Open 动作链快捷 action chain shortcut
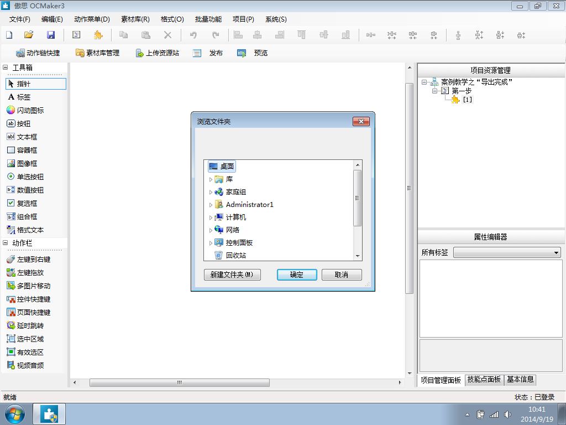Image resolution: width=566 pixels, height=425 pixels. 38,53
